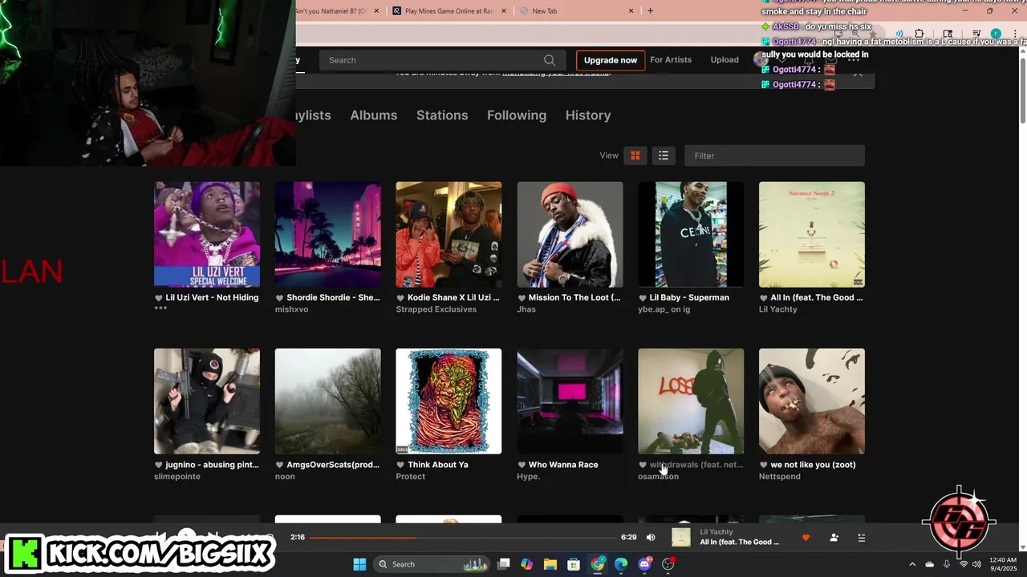Focus the Filter input field
The image size is (1027, 577).
click(774, 155)
